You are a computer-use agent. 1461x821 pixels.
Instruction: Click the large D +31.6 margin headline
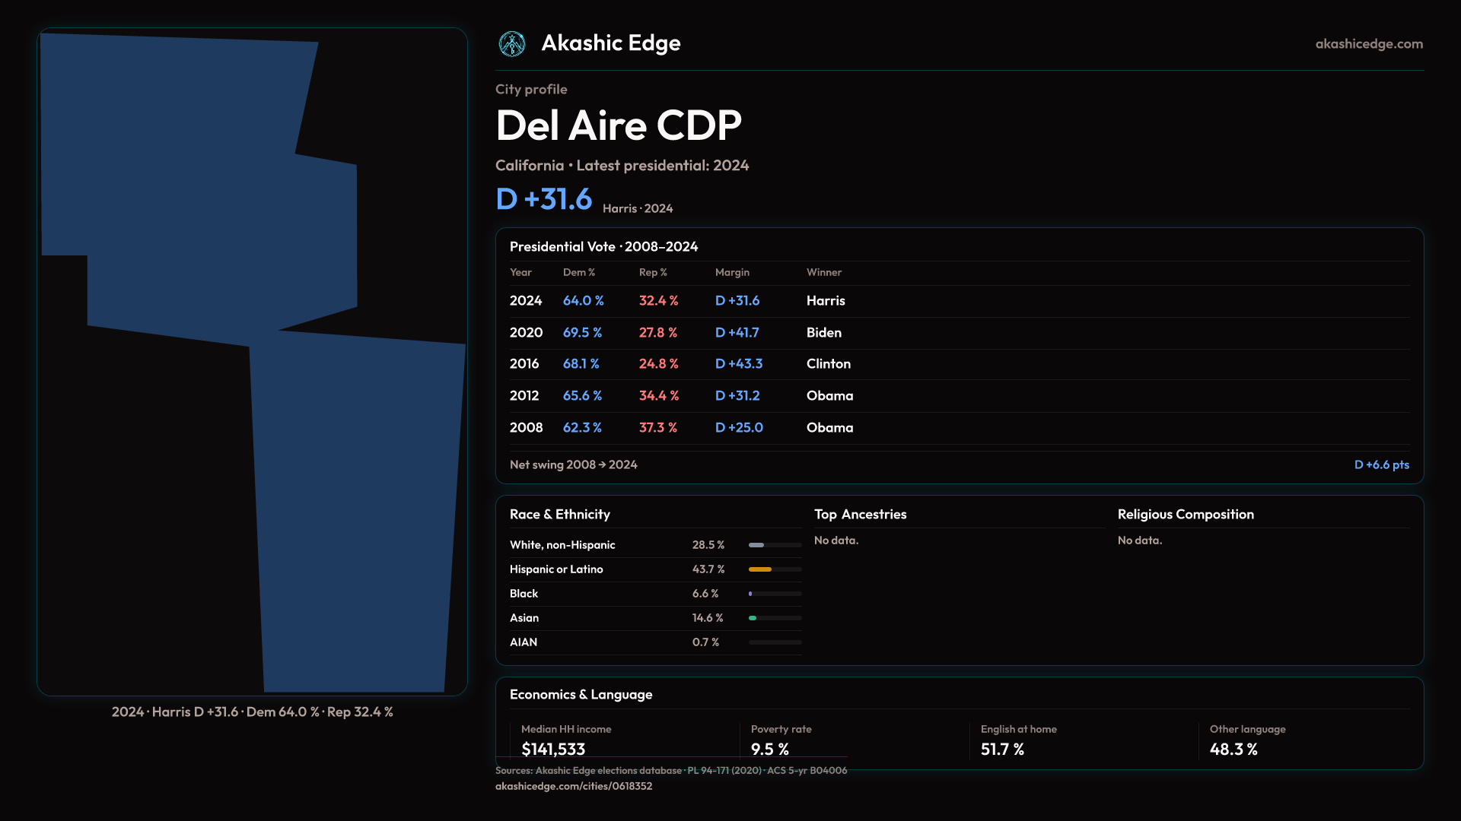(x=543, y=199)
